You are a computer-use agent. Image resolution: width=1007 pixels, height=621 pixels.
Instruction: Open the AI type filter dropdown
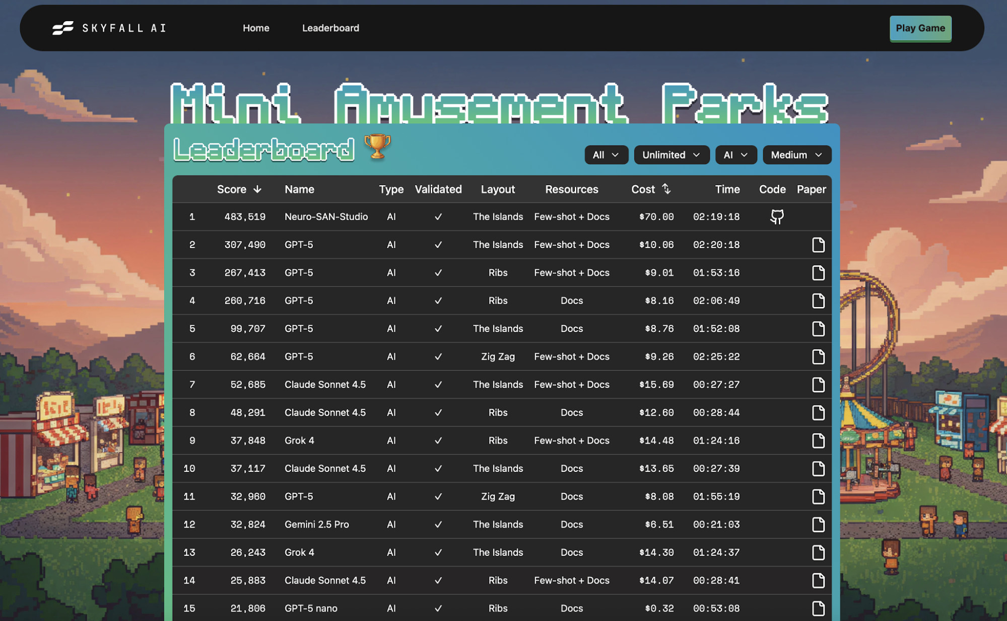coord(736,155)
